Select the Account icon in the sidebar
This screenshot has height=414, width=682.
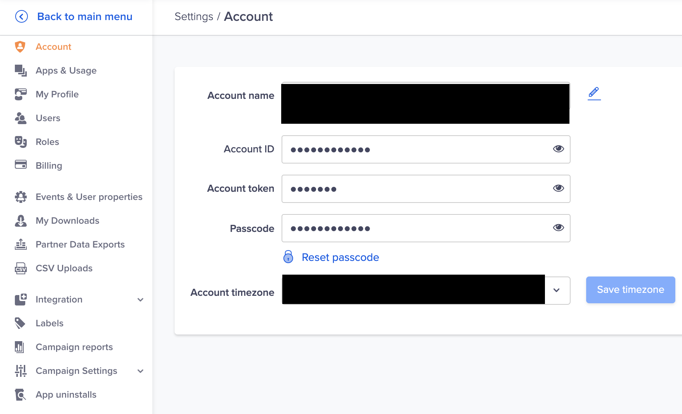pyautogui.click(x=20, y=46)
